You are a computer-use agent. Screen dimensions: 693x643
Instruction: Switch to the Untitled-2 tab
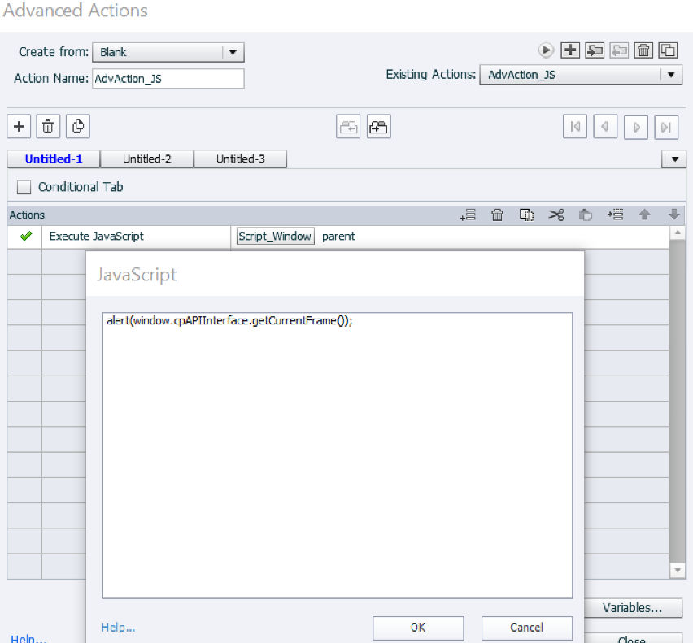click(x=146, y=159)
